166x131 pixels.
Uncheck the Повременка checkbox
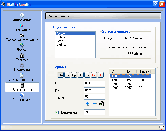coord(57,112)
